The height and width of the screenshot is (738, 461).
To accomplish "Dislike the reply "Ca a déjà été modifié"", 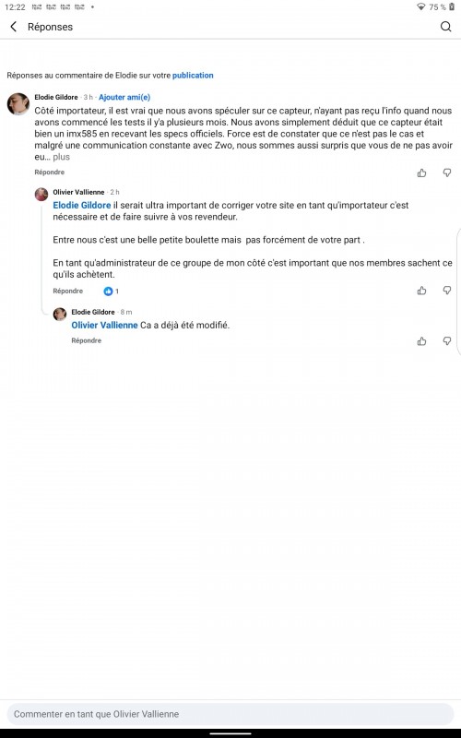I will tap(447, 341).
